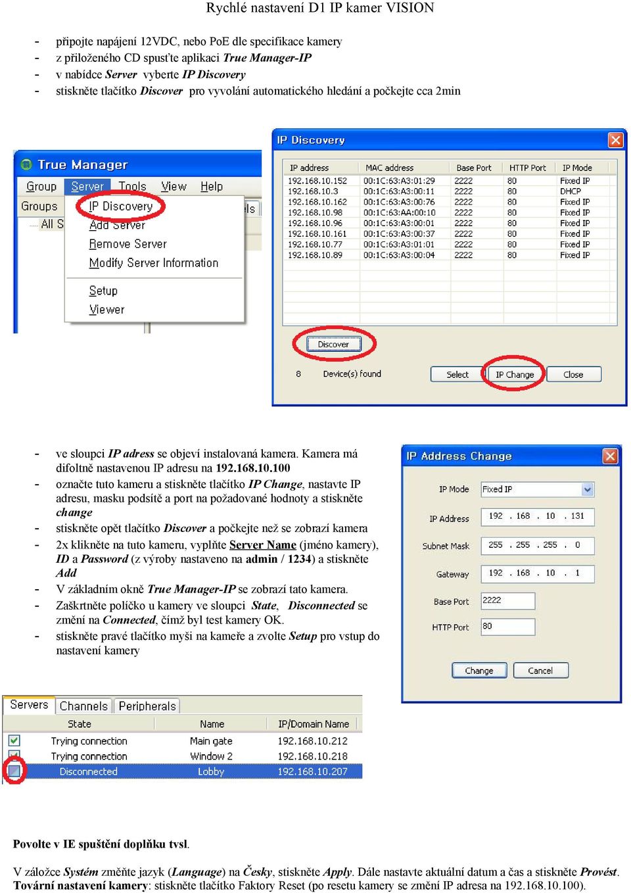
Task: Click IP address 192.168.10.218
Action: [x=313, y=756]
